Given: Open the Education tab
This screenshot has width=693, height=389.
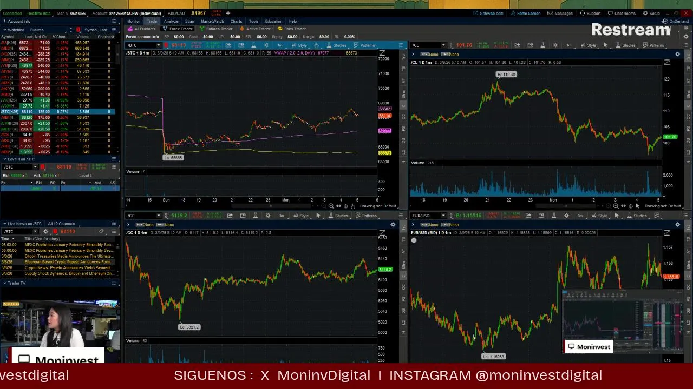Looking at the screenshot, I should coord(273,21).
